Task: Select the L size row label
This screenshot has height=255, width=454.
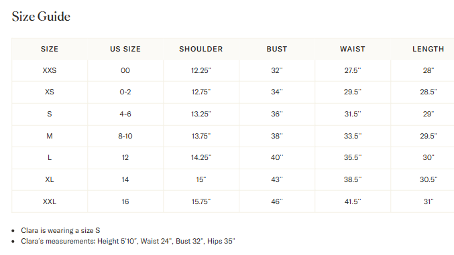Action: click(x=50, y=157)
